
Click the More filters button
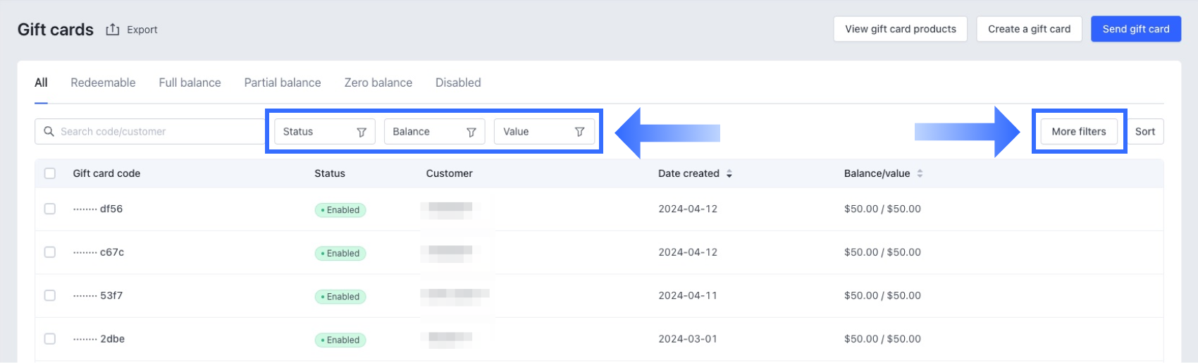coord(1079,132)
